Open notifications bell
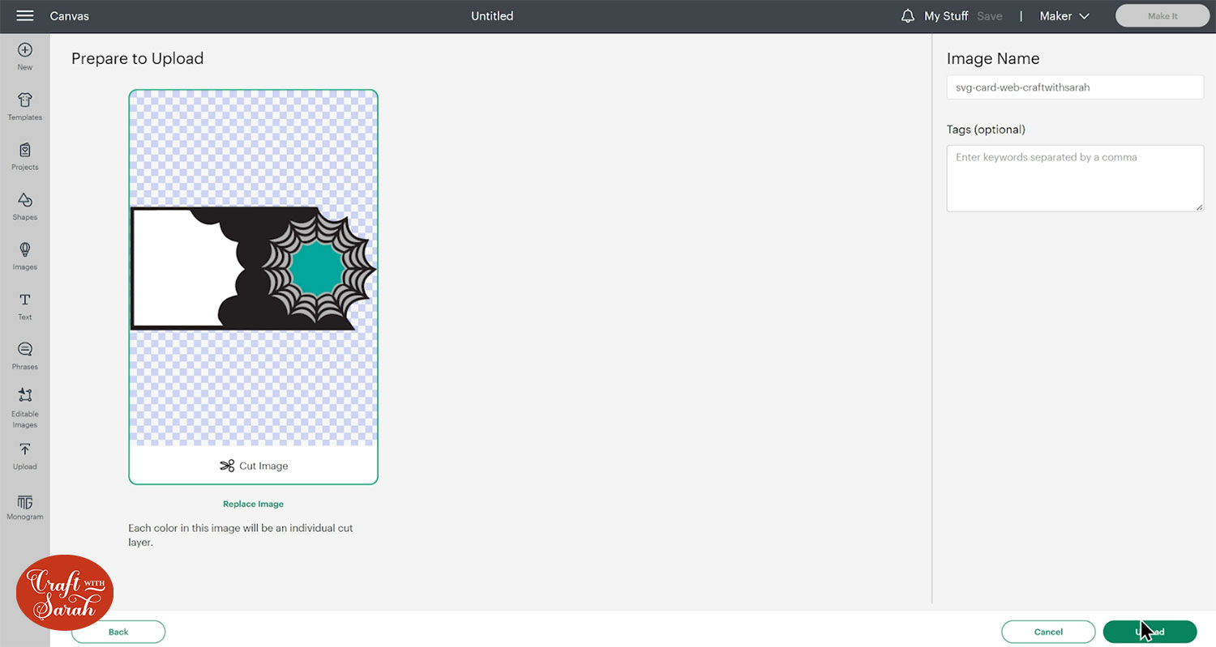Viewport: 1216px width, 647px height. pyautogui.click(x=908, y=16)
